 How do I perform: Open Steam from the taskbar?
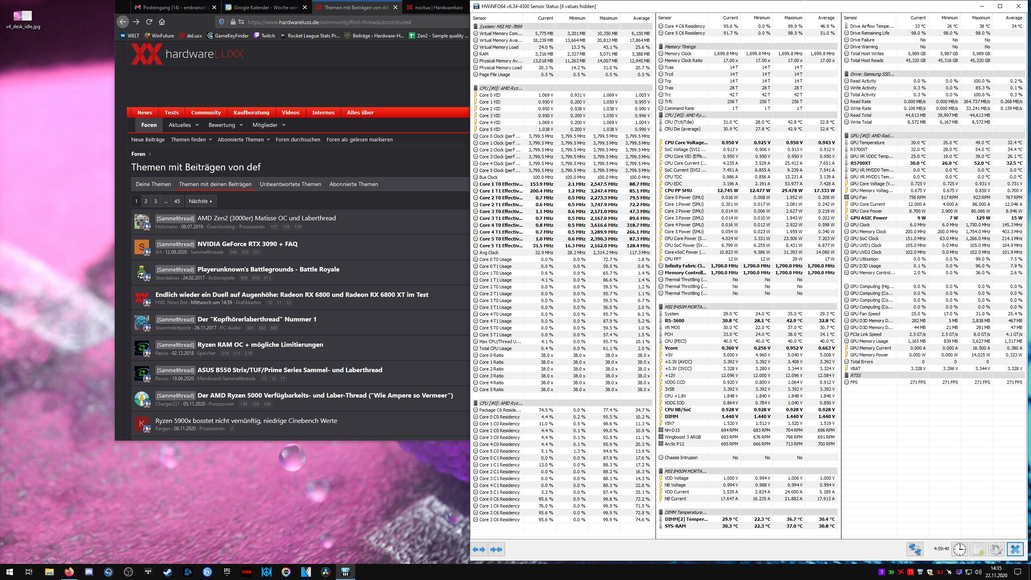coord(168,572)
